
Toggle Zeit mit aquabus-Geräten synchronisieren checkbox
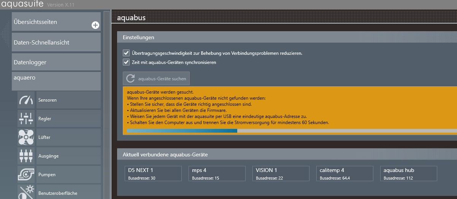(x=126, y=62)
